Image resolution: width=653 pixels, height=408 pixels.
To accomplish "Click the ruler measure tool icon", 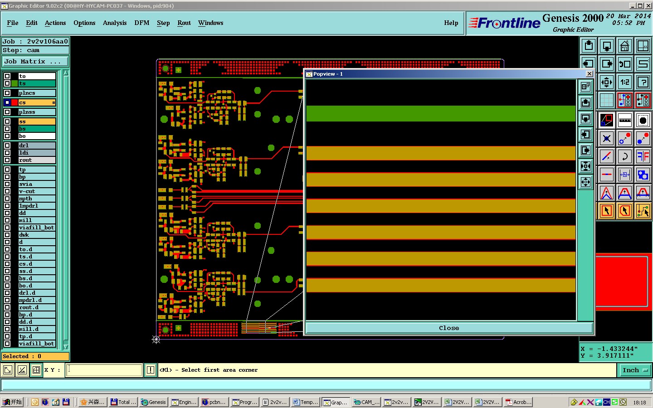I will [x=625, y=120].
